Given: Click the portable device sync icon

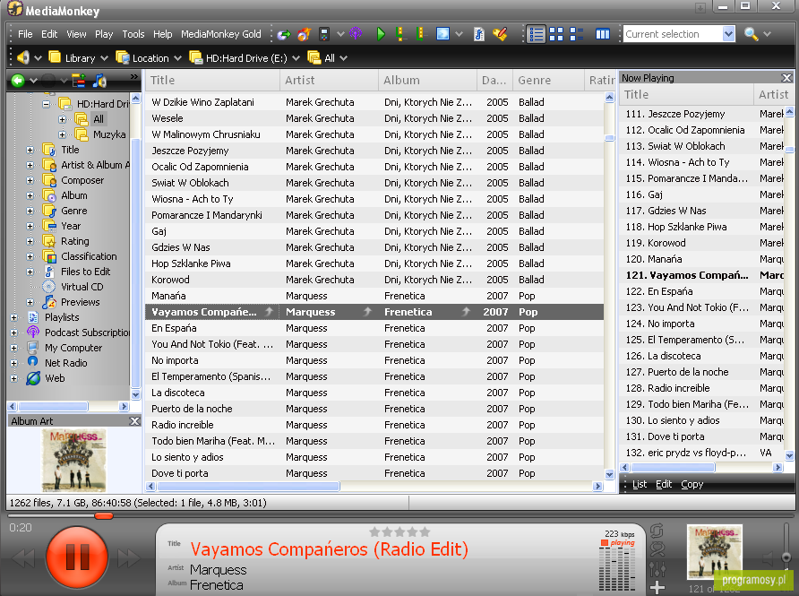Looking at the screenshot, I should (x=323, y=34).
